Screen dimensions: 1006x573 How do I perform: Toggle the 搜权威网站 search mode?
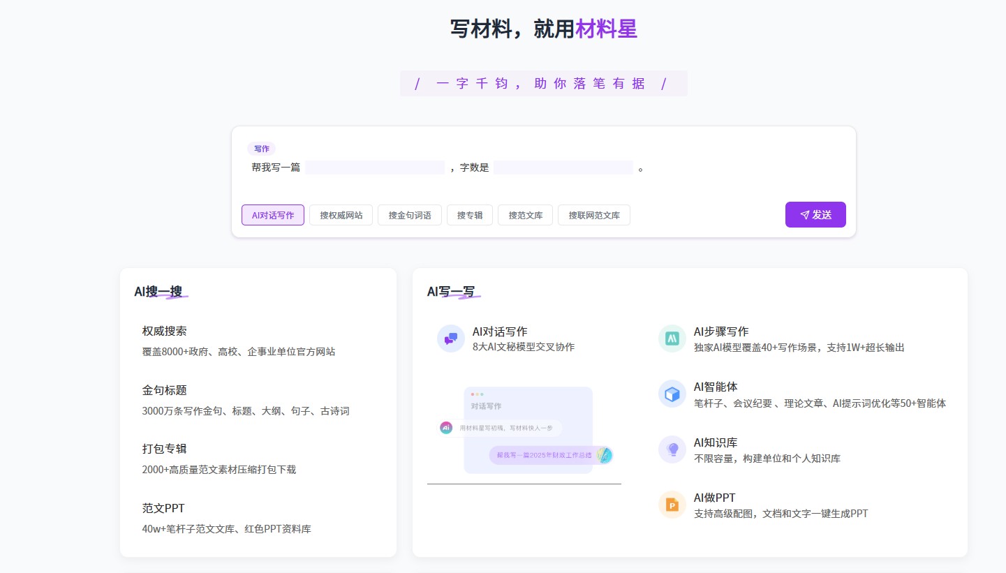point(341,215)
